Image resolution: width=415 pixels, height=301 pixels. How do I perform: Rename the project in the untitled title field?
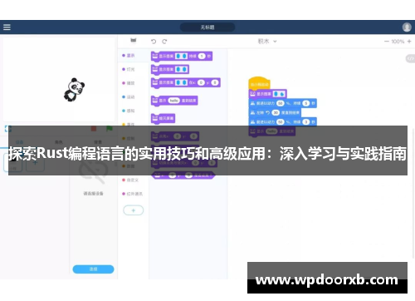[207, 27]
